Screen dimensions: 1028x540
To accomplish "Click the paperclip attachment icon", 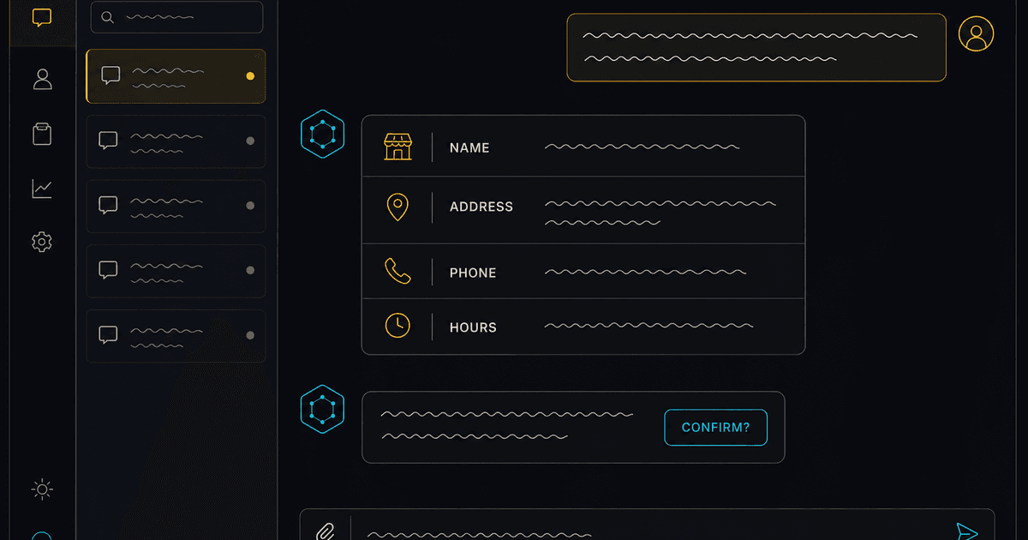I will coord(325,531).
